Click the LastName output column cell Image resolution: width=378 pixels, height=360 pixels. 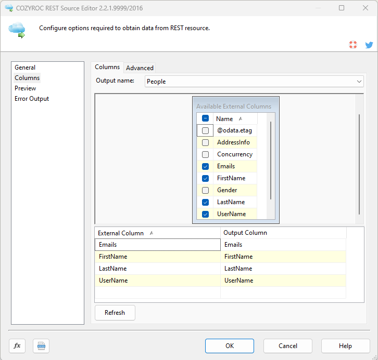(283, 269)
